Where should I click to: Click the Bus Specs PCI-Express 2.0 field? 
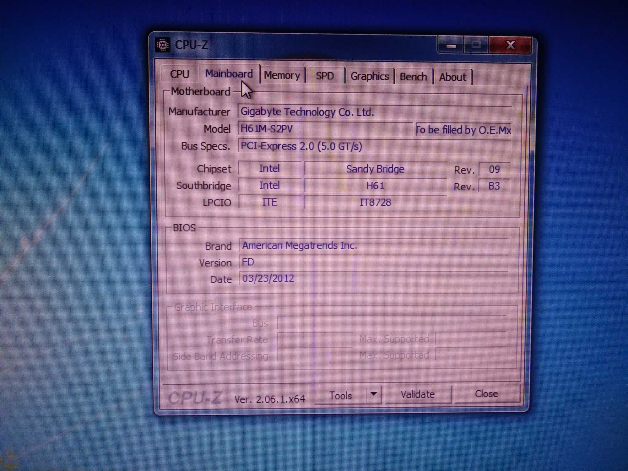(x=374, y=146)
